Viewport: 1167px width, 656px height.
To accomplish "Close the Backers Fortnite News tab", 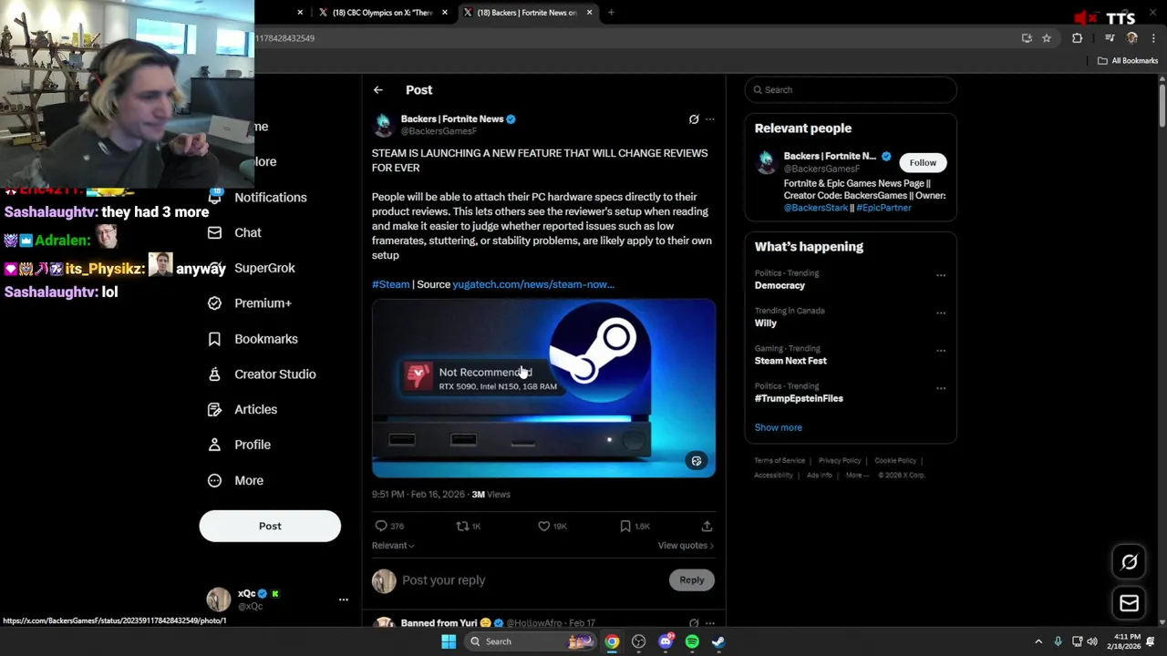I will 589,13.
